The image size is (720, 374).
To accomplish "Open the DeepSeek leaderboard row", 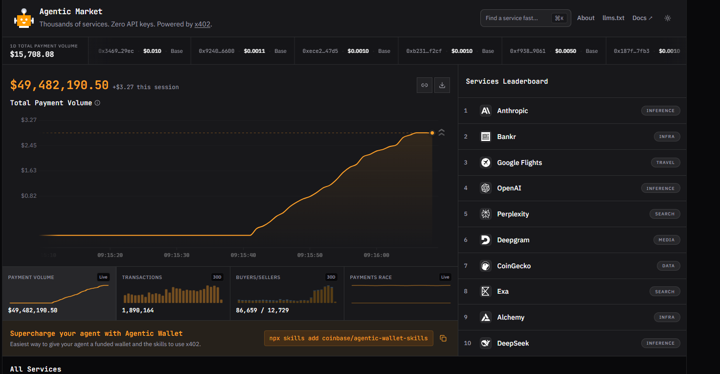I will pos(513,343).
